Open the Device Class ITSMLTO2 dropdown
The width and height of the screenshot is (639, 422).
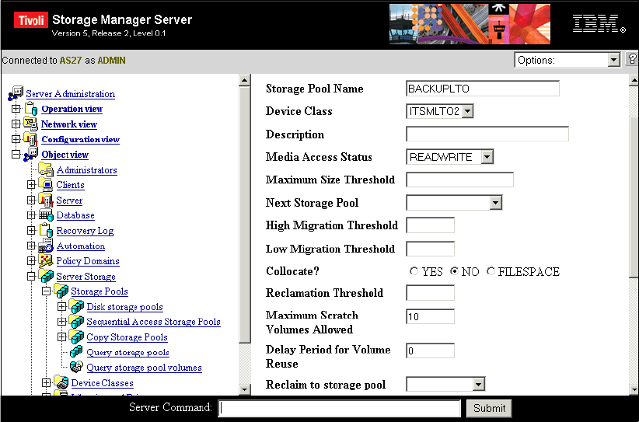[x=468, y=111]
